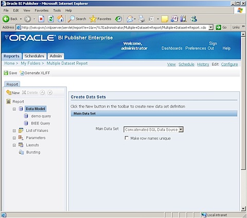Click the History link

point(203,64)
